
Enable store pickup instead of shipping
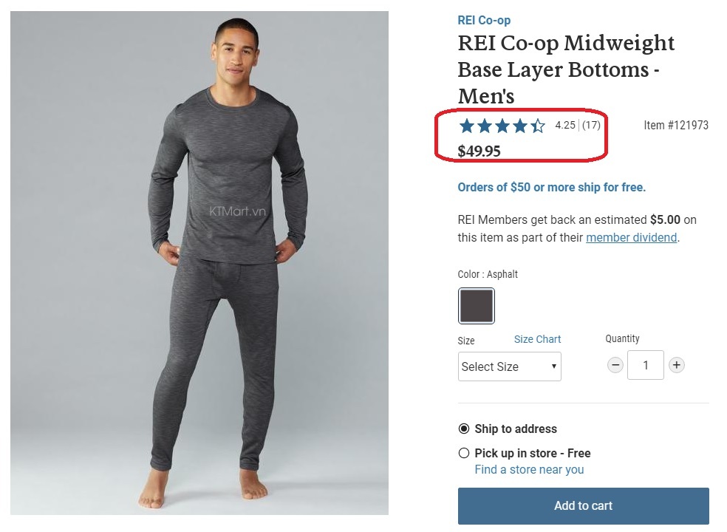coord(464,453)
